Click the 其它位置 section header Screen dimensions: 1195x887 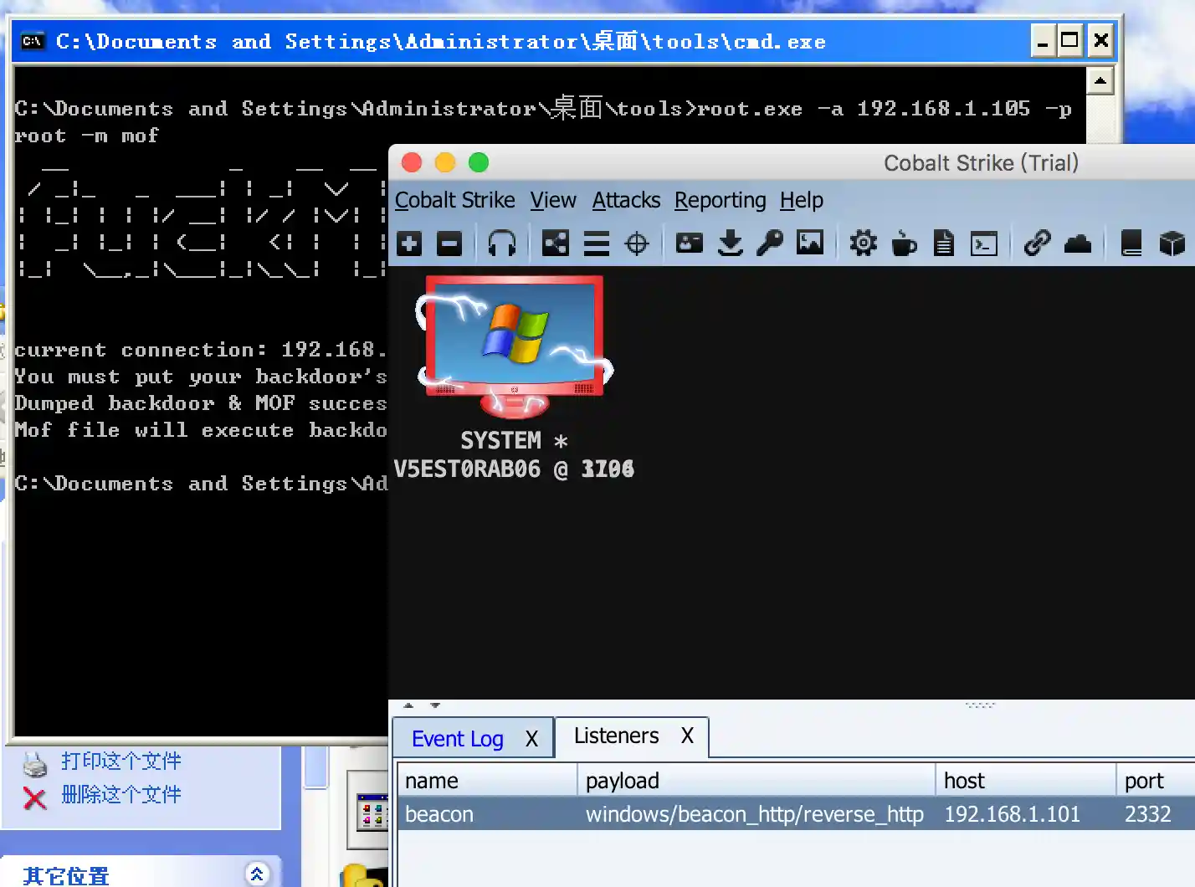point(141,873)
